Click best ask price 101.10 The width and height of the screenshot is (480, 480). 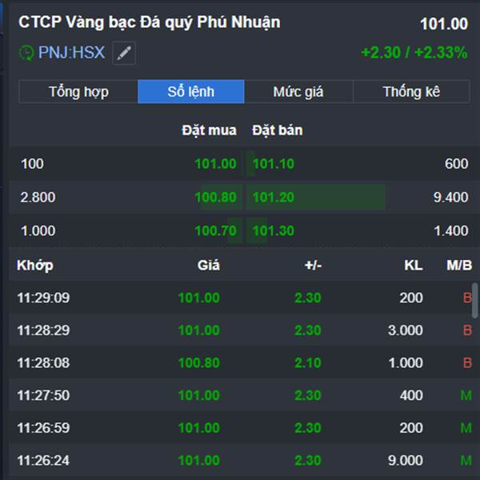[274, 164]
